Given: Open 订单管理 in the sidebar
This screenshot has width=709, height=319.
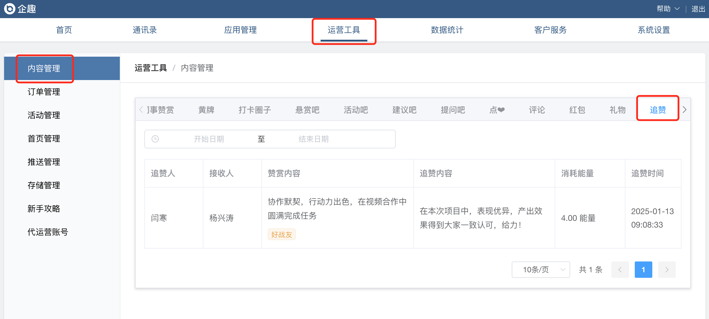Looking at the screenshot, I should coord(44,92).
